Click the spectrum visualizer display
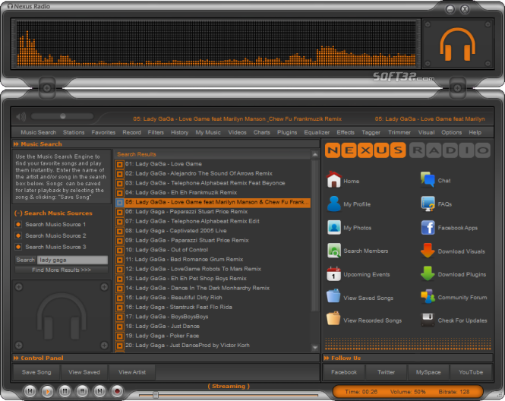 pyautogui.click(x=216, y=44)
